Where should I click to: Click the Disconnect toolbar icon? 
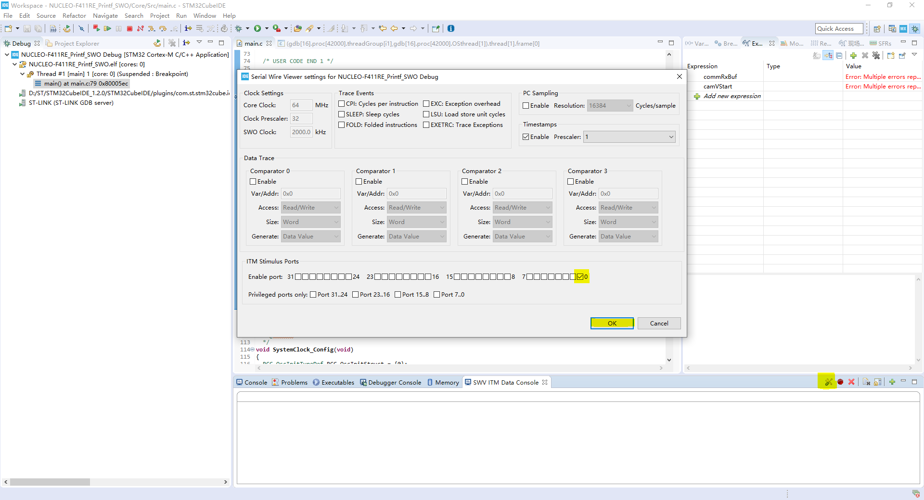[141, 29]
